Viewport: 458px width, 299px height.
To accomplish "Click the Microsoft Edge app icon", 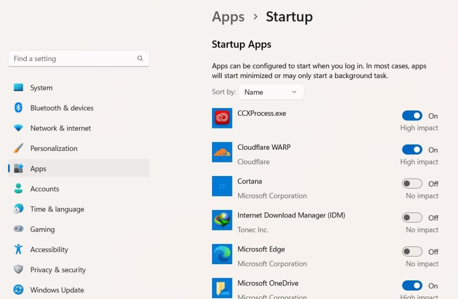I will (222, 254).
